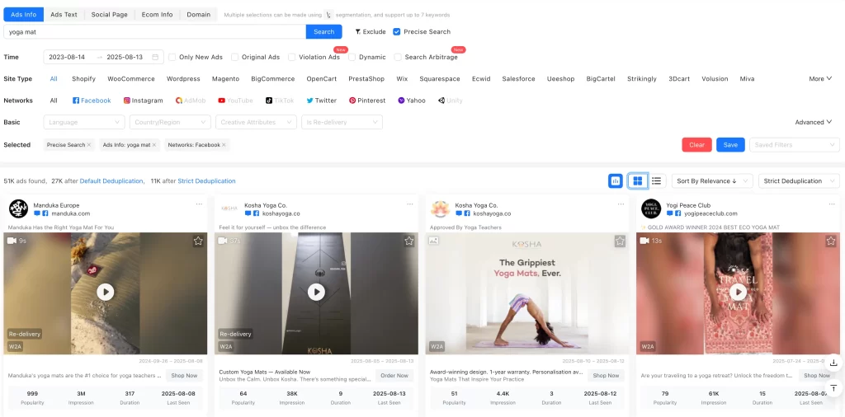Switch to grid card view

(x=638, y=181)
